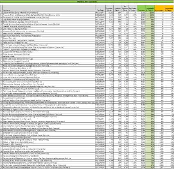
Task: Click the 'Consistent in Filings %' header
Action: [x=150, y=8]
